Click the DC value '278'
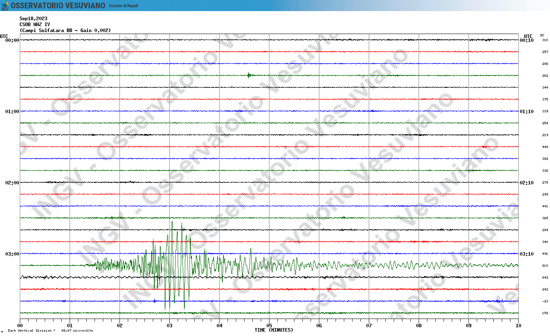550x336 pixels. pyautogui.click(x=545, y=182)
